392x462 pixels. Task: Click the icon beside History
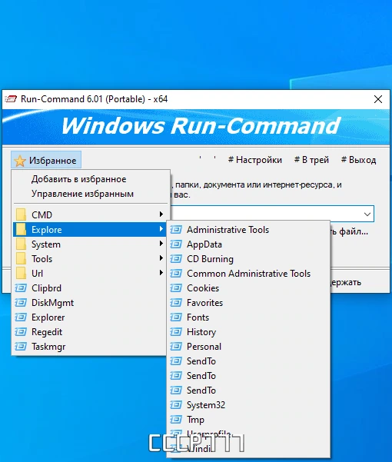point(176,332)
